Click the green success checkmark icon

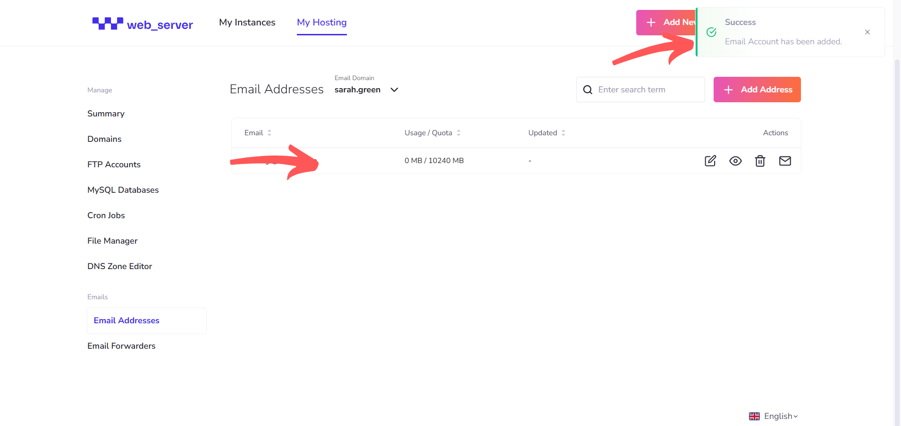[x=711, y=32]
